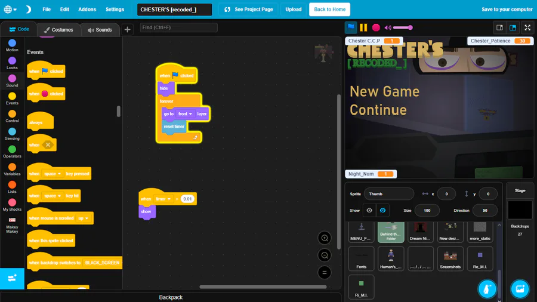Open key dropdown in 'key pressed' block
This screenshot has height=302, width=537.
pos(53,174)
